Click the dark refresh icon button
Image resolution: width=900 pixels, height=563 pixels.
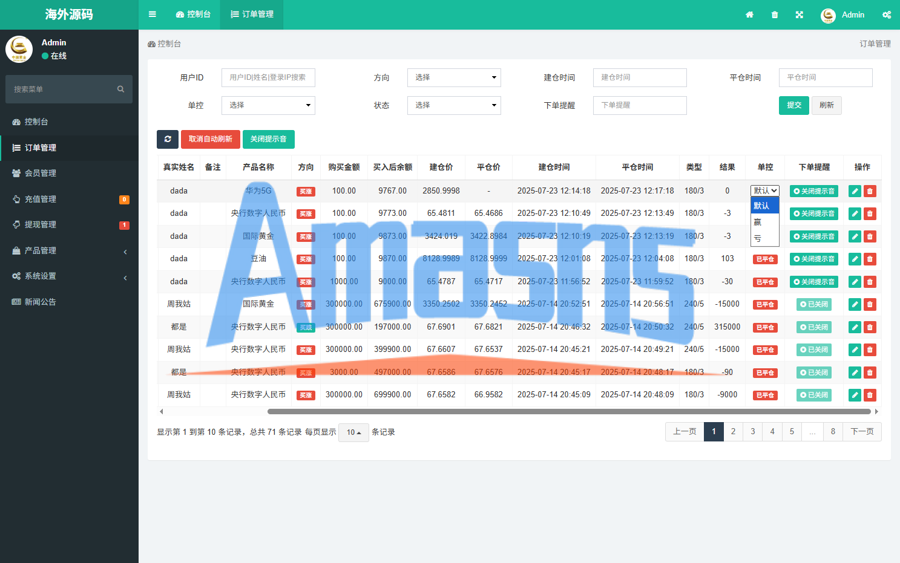[168, 139]
